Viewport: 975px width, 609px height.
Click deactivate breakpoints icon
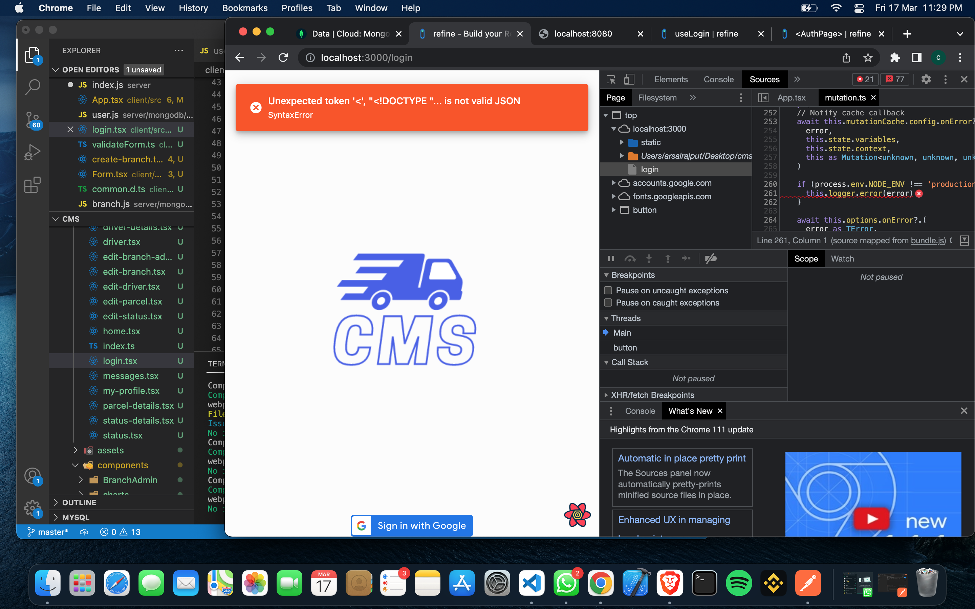[711, 258]
